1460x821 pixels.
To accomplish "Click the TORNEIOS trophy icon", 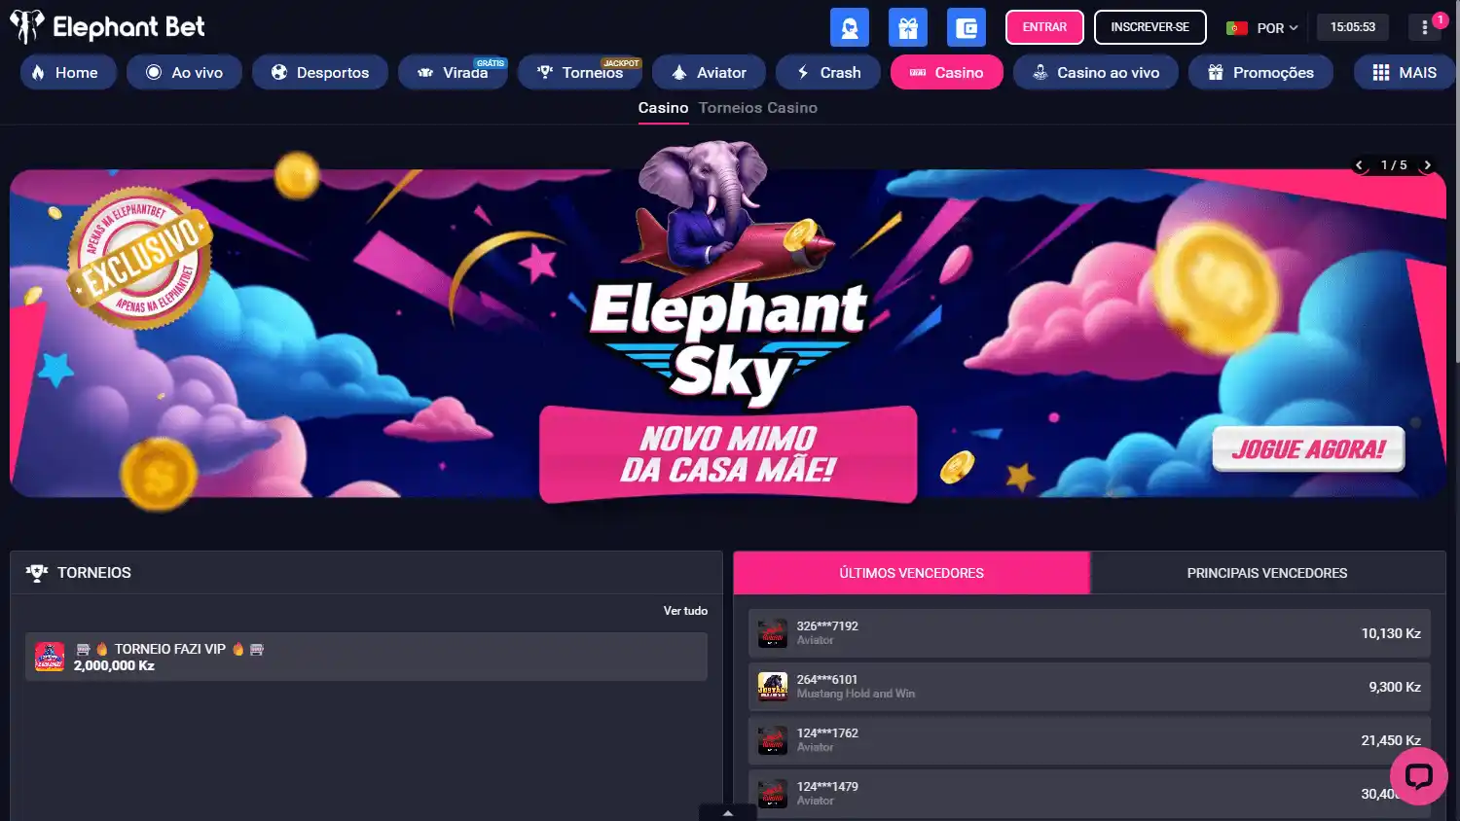I will click(x=37, y=573).
